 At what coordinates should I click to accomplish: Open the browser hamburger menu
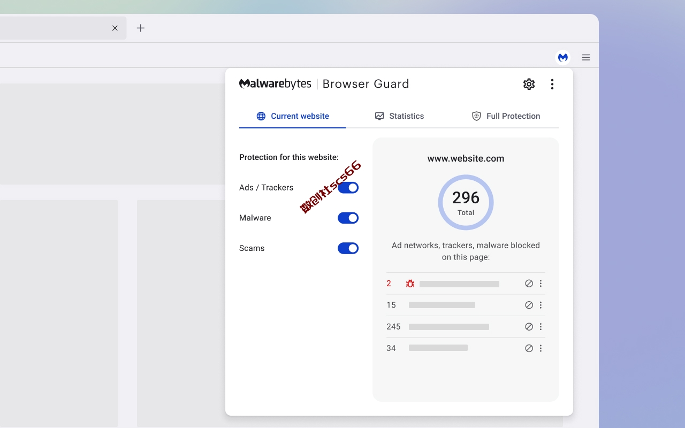click(x=586, y=57)
